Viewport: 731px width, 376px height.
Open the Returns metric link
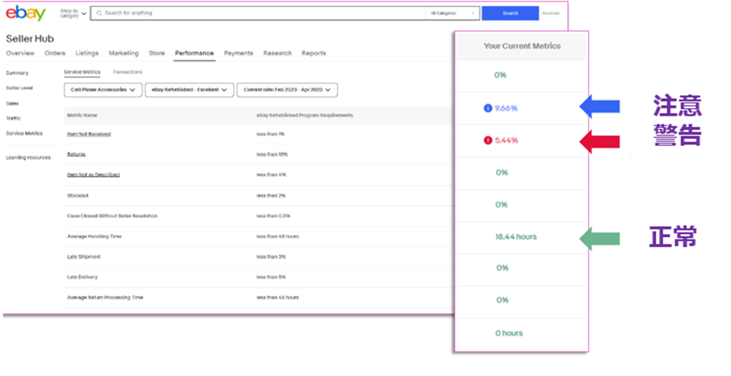point(76,155)
